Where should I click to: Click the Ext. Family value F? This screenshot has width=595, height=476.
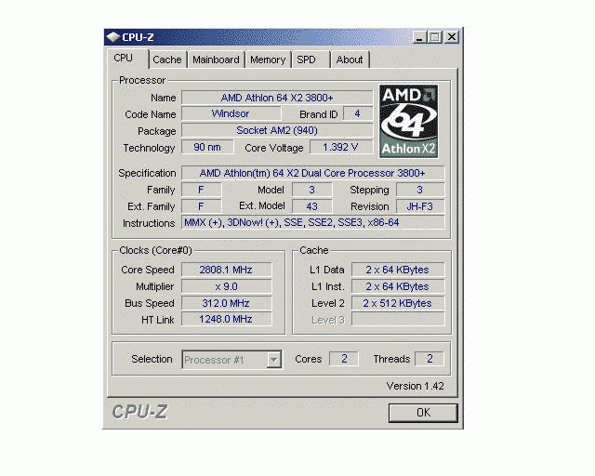pyautogui.click(x=201, y=206)
